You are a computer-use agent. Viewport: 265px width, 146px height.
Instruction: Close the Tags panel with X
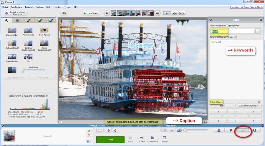pos(261,20)
